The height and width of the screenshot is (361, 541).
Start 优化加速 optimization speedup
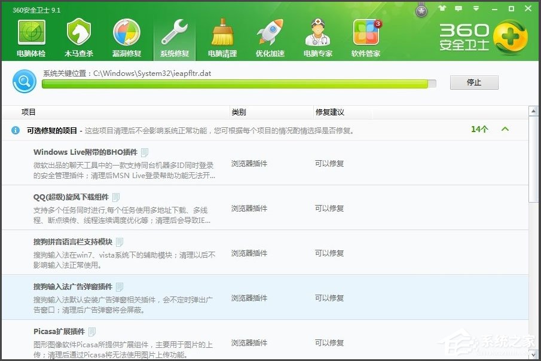coord(270,36)
